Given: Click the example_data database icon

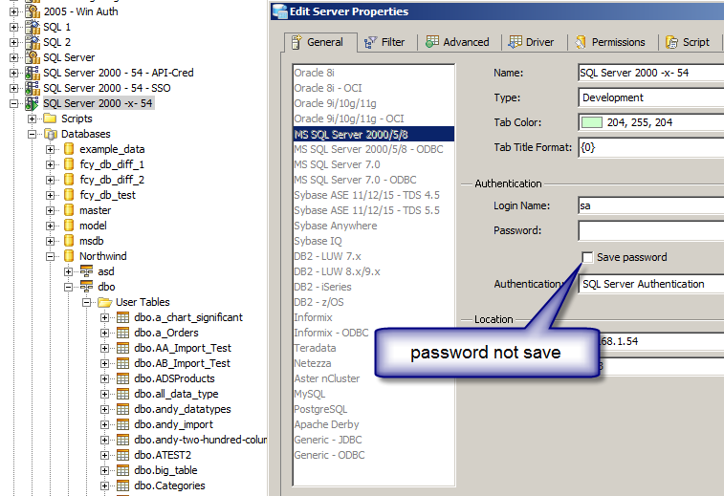Looking at the screenshot, I should (x=69, y=149).
